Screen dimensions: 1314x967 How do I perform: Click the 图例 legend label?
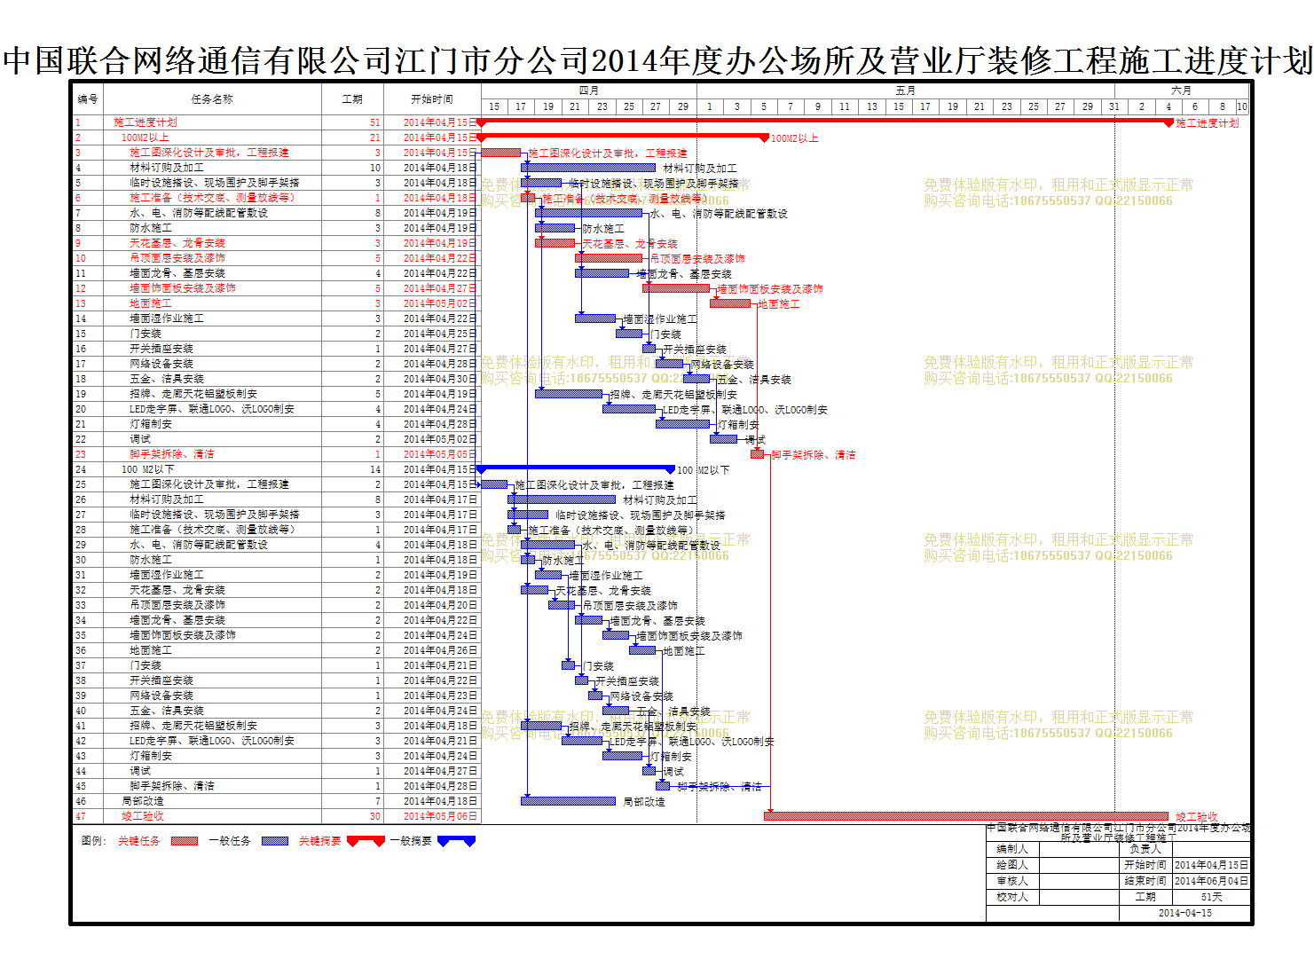(x=94, y=841)
